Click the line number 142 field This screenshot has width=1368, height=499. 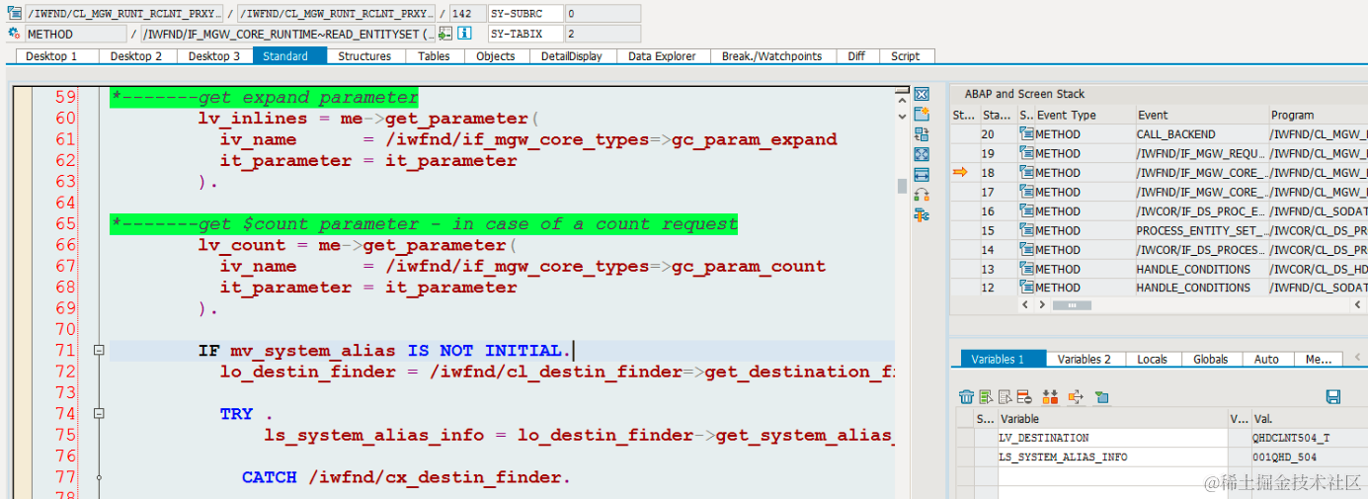(466, 14)
